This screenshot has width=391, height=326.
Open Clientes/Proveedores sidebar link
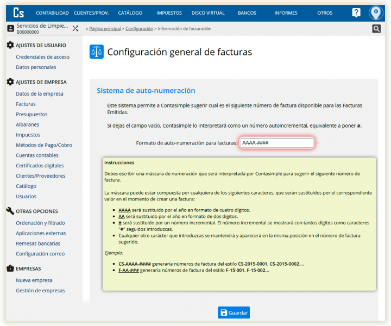pyautogui.click(x=41, y=176)
